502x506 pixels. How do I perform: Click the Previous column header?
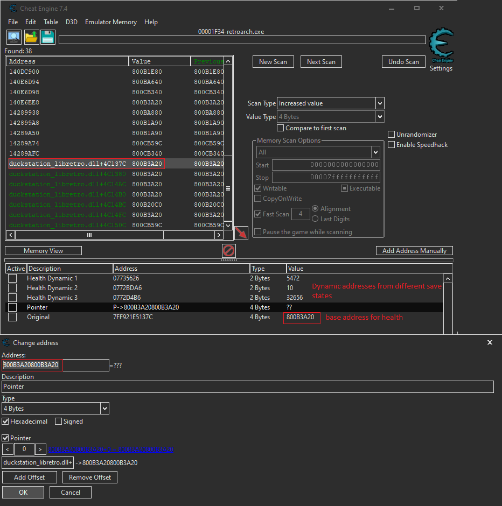point(207,61)
